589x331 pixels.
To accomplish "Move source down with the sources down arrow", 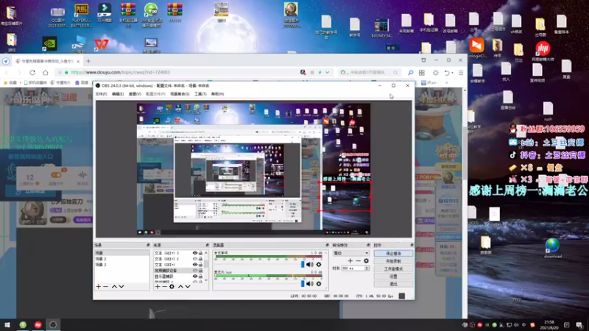I will click(188, 287).
